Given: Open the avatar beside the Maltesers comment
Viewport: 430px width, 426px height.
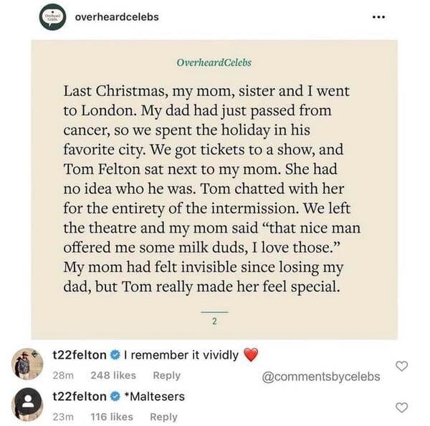Looking at the screenshot, I should click(x=27, y=405).
